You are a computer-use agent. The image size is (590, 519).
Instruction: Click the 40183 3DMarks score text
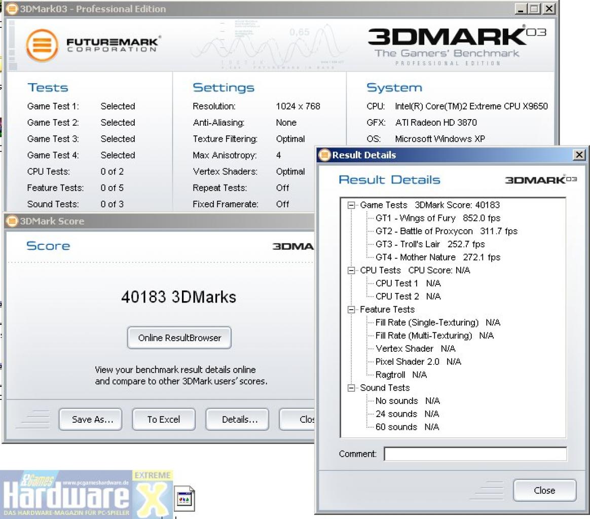(179, 297)
